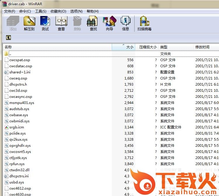The image size is (219, 196).
Task: Select the qv2kux.sys file name
Action: 18,140
